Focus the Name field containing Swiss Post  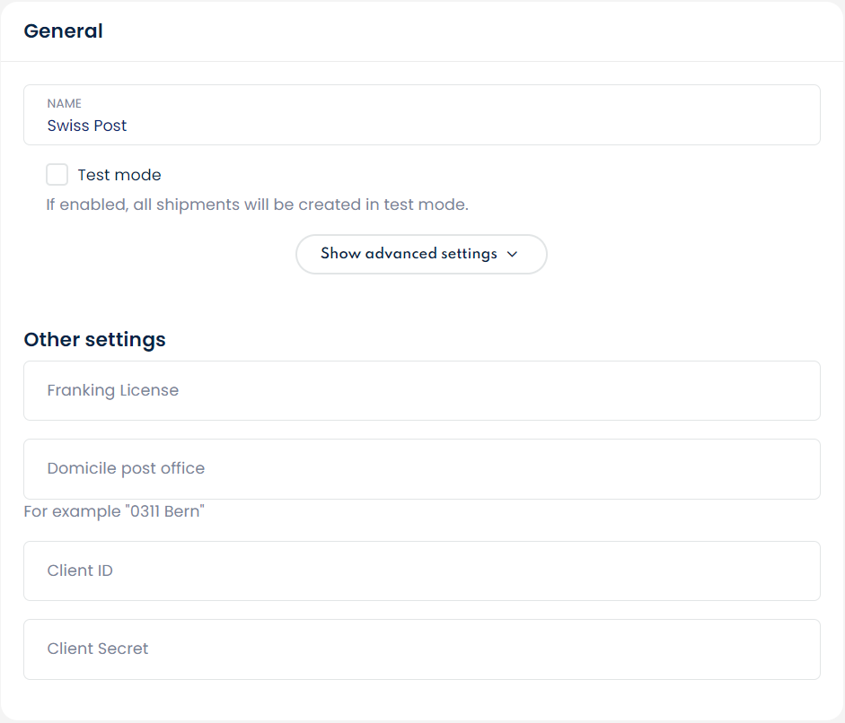(422, 116)
